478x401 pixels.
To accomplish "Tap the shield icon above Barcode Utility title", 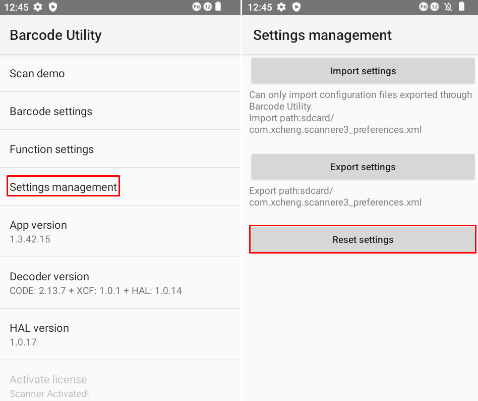I will [x=53, y=7].
